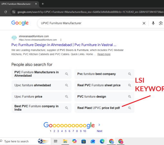Click magnifier icon beside Pvc furniture best company
This screenshot has height=145, width=164.
[130, 74]
